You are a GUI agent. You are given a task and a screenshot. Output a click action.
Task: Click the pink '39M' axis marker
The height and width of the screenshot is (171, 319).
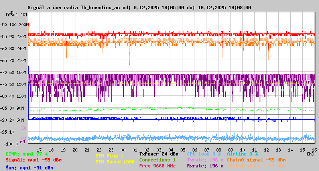click(24, 128)
